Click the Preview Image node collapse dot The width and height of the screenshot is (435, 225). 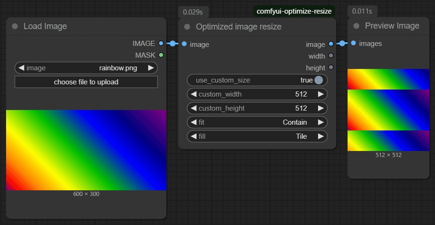click(x=356, y=26)
